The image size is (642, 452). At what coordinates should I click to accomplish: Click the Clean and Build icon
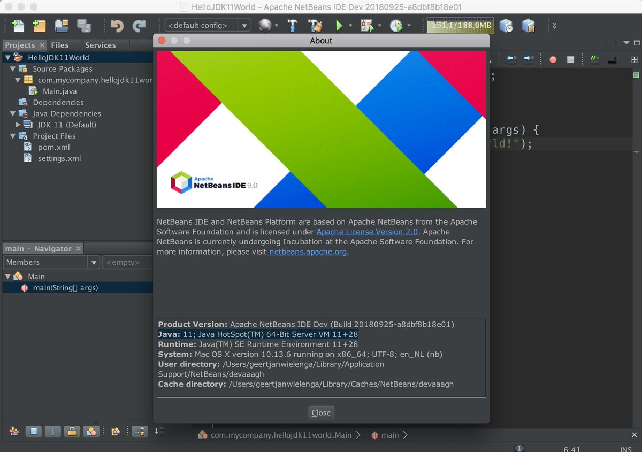[315, 25]
